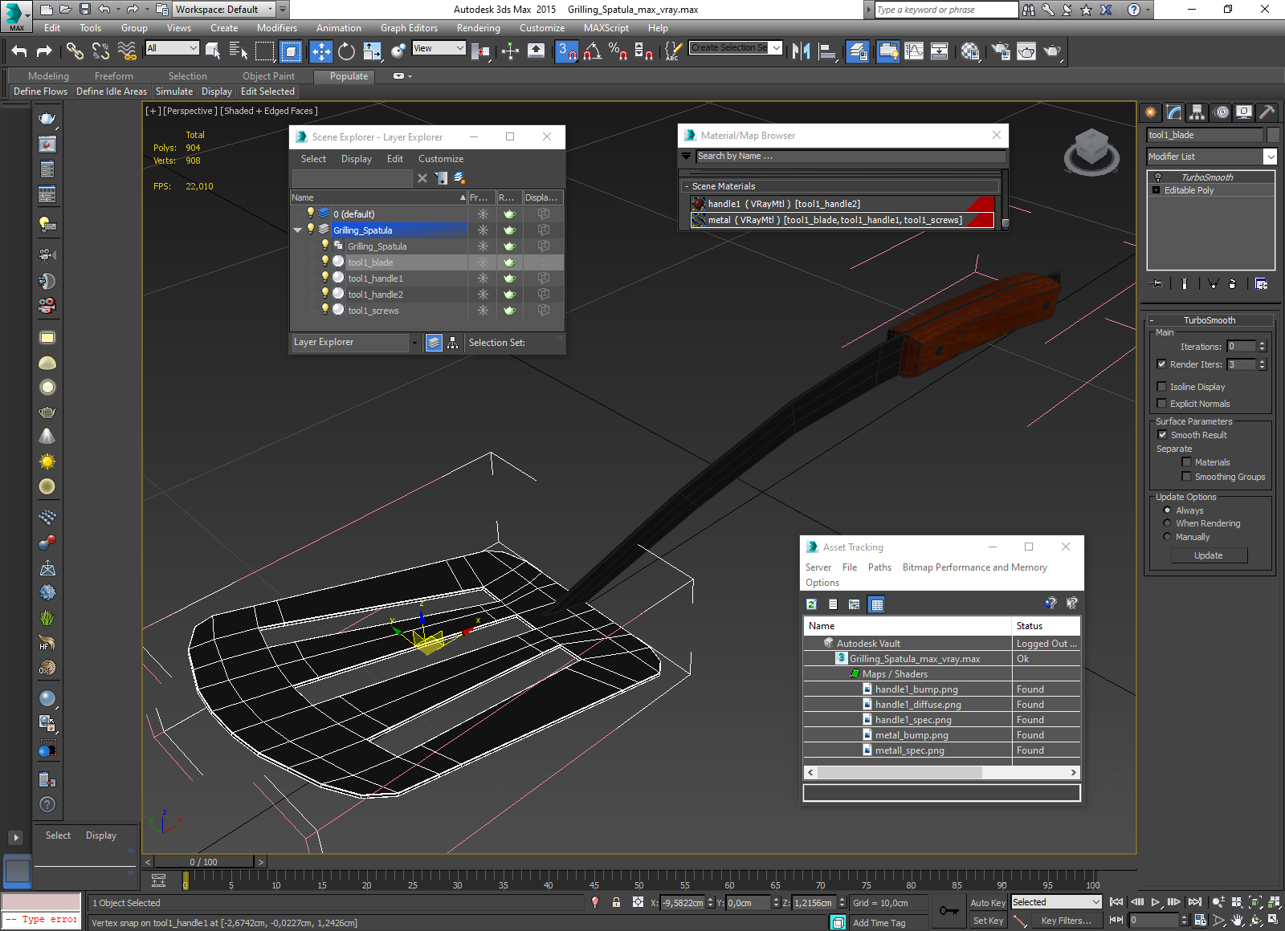The width and height of the screenshot is (1285, 931).
Task: Click Remove modifier trash icon in stack
Action: 1233,283
